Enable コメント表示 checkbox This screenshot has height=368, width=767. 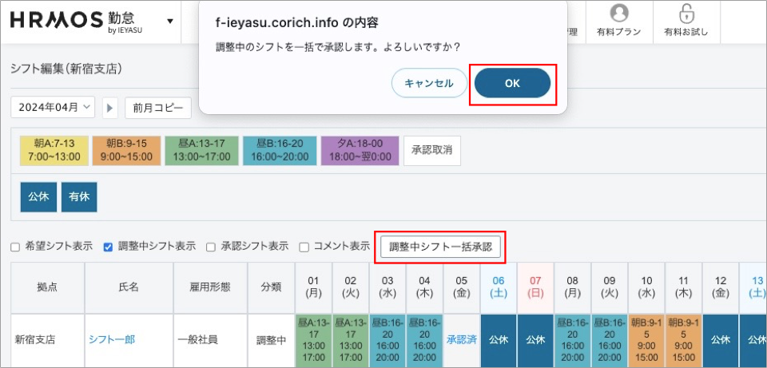click(304, 247)
